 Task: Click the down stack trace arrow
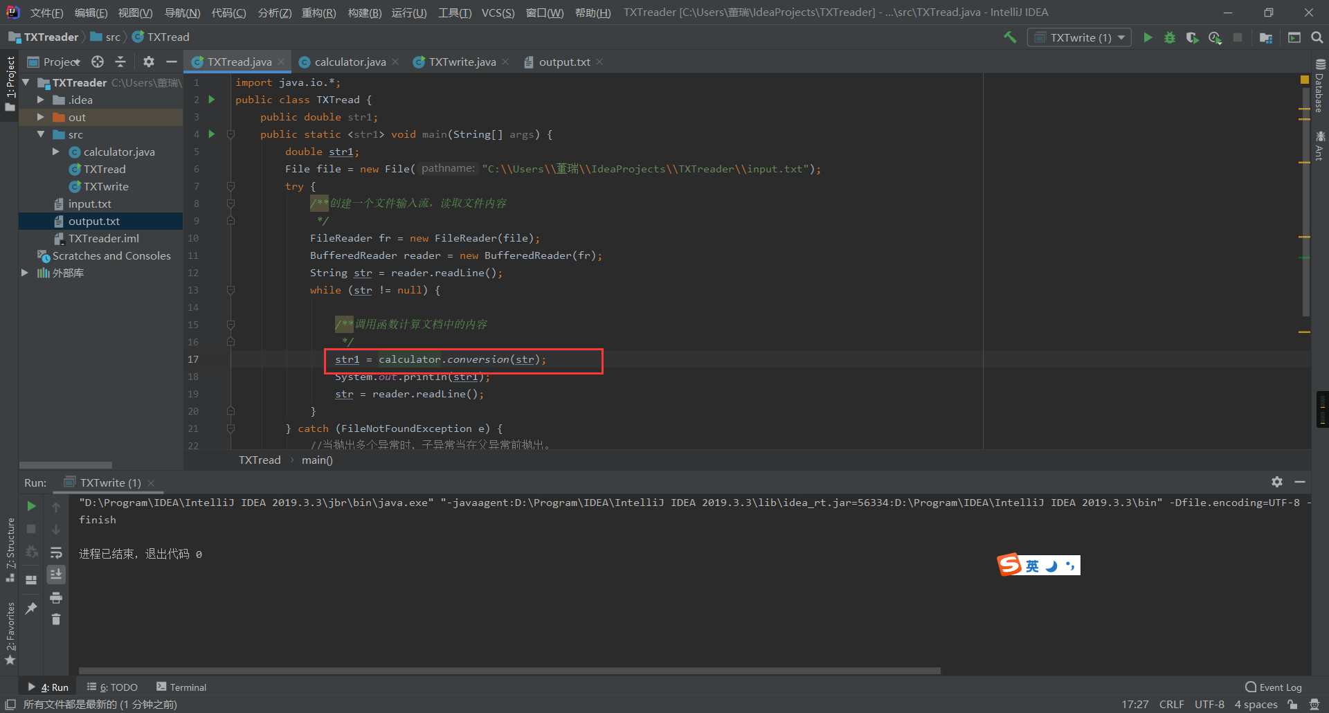[x=56, y=530]
